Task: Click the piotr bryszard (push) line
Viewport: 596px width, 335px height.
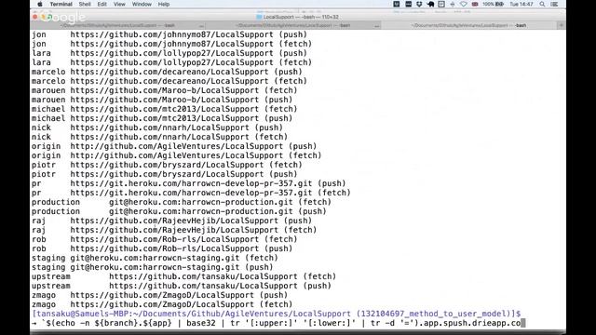Action: (164, 174)
